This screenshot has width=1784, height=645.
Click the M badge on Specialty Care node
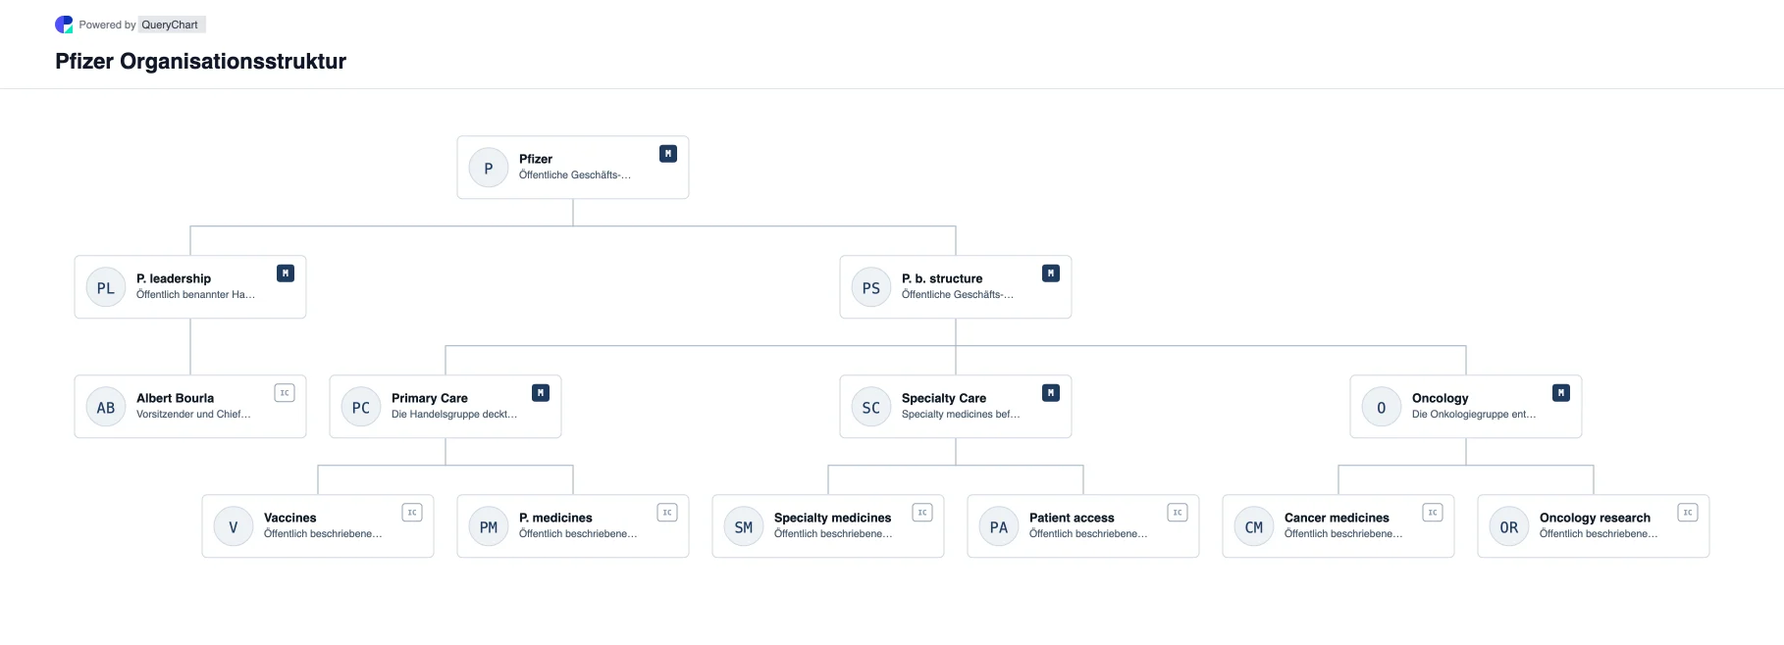click(1051, 393)
